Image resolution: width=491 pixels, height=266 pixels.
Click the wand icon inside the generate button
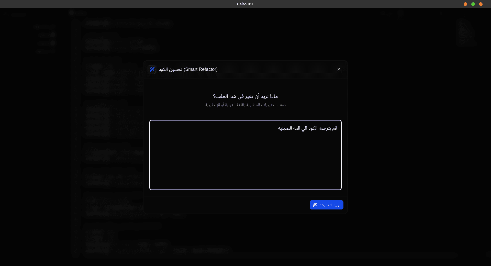(x=315, y=205)
